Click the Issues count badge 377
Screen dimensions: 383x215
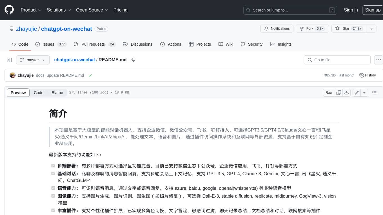(x=62, y=44)
